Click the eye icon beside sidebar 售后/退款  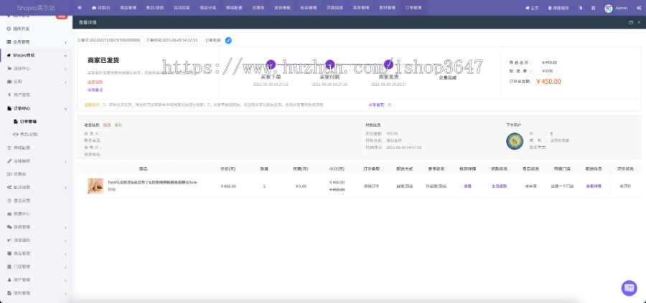(16, 134)
